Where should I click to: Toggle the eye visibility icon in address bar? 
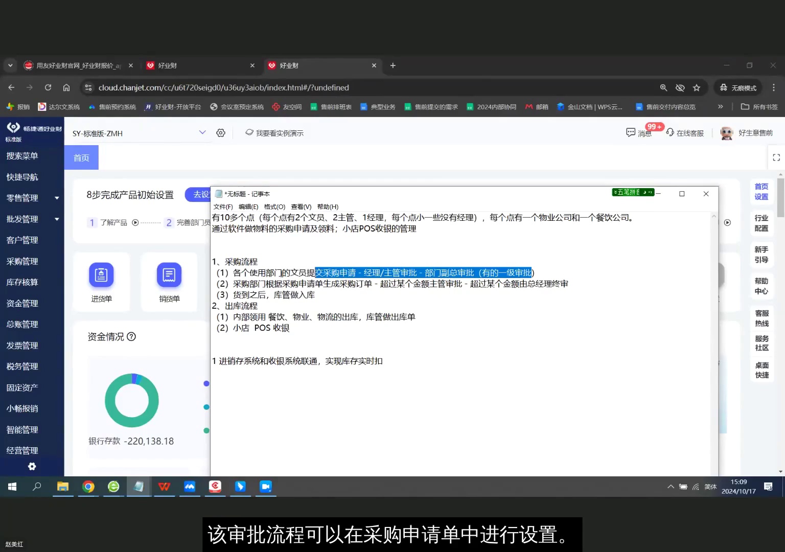680,87
